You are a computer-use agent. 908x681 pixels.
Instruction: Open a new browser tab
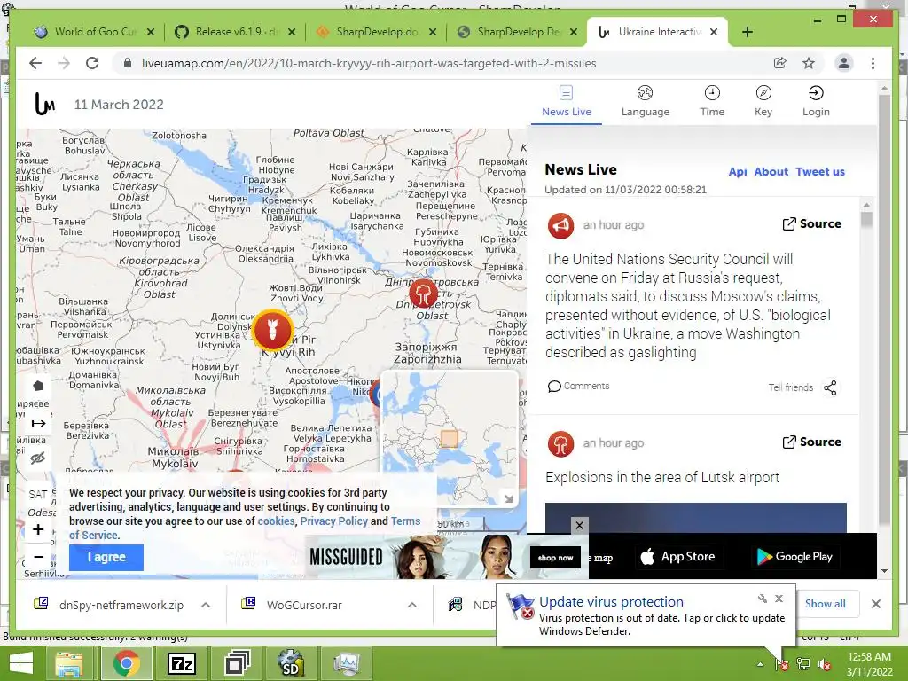tap(747, 32)
